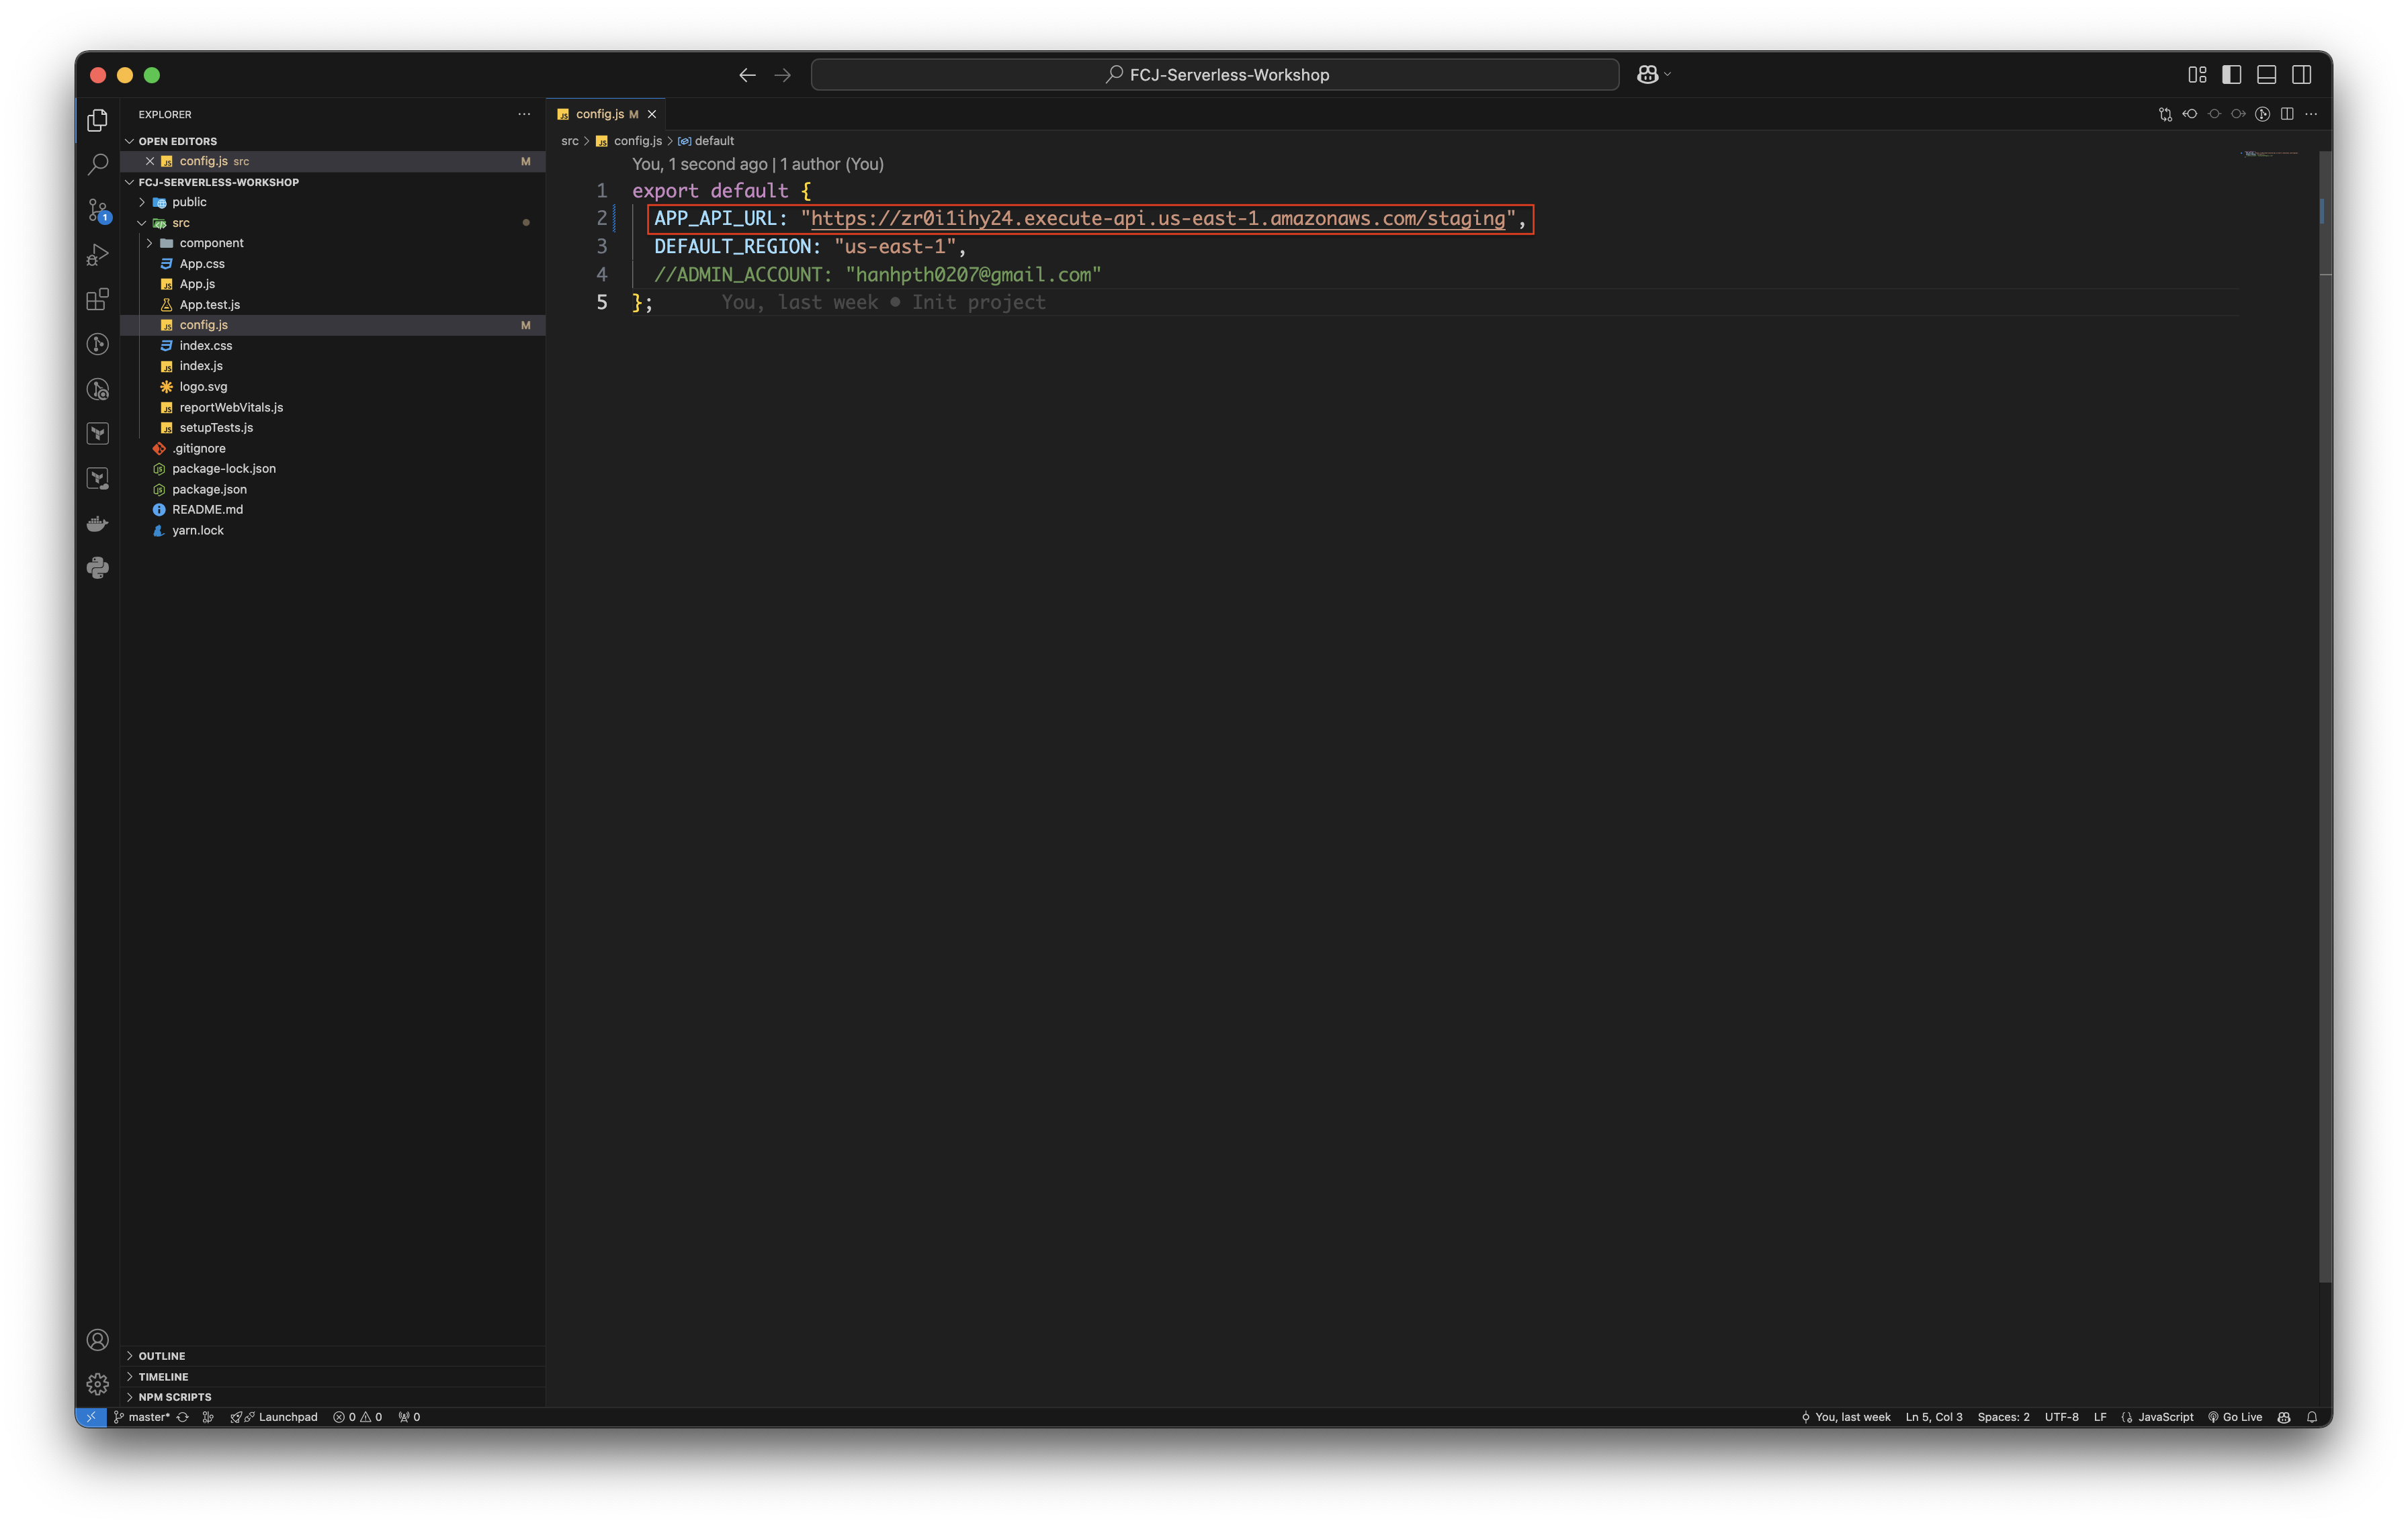Click Spaces: 2 indentation setting
Viewport: 2408px width, 1527px height.
[2003, 1417]
